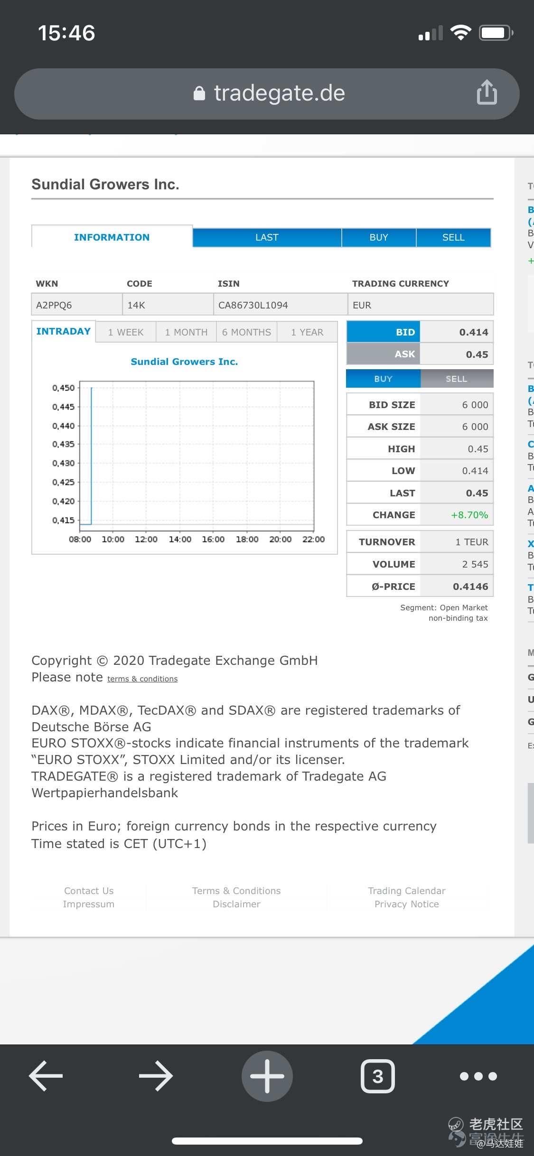Open the tab switcher showing 3
This screenshot has height=1156, width=534.
[378, 1076]
